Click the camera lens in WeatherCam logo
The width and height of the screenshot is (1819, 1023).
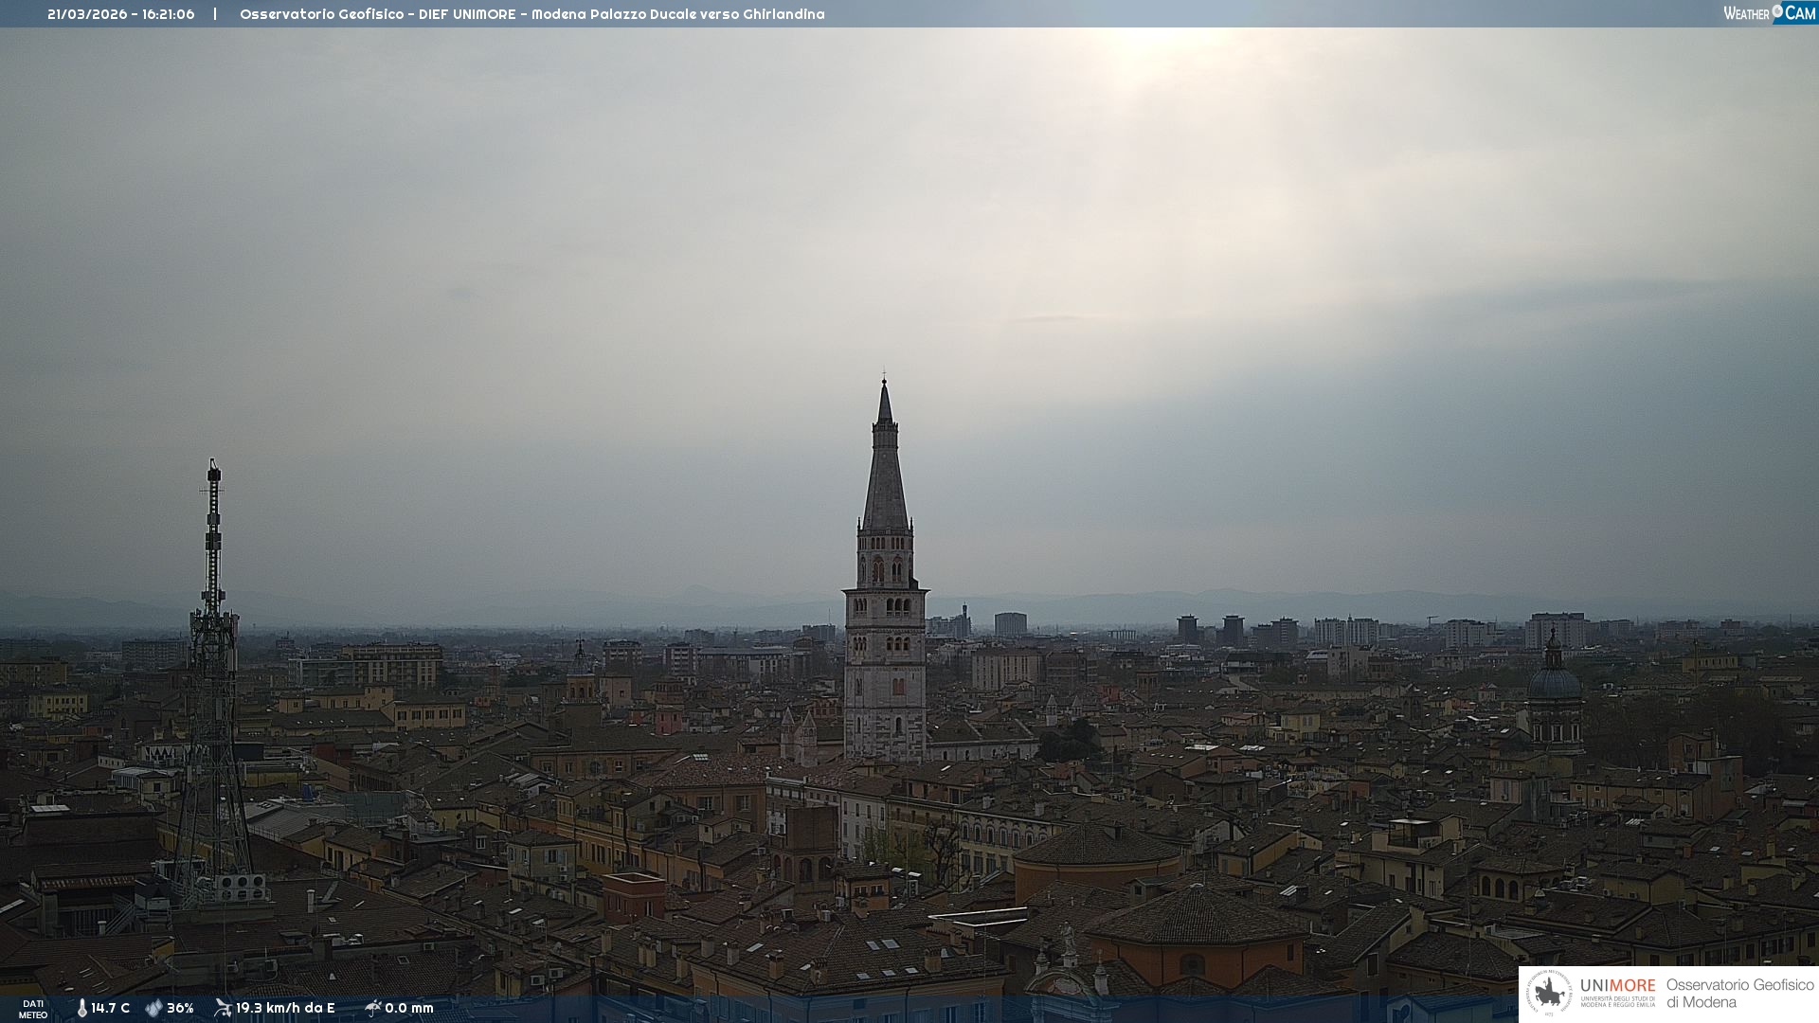click(x=1777, y=11)
